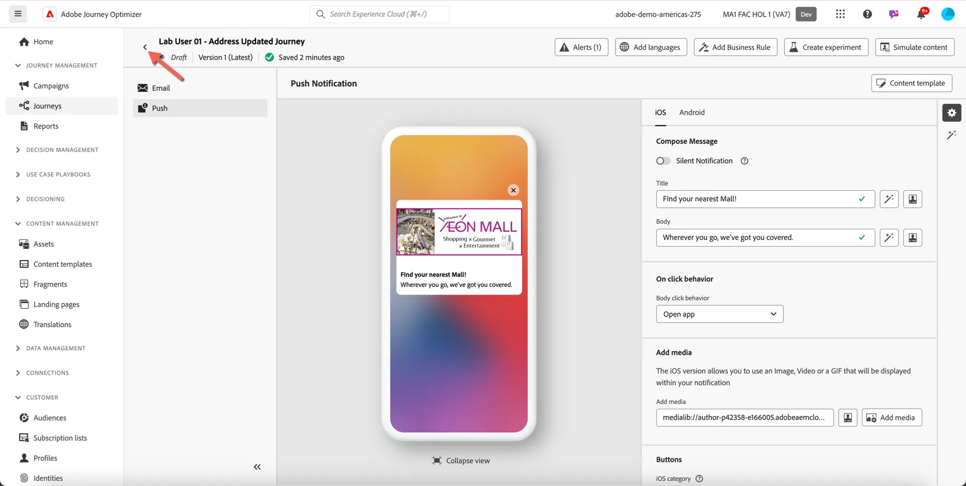
Task: Select the Email channel
Action: (x=200, y=88)
